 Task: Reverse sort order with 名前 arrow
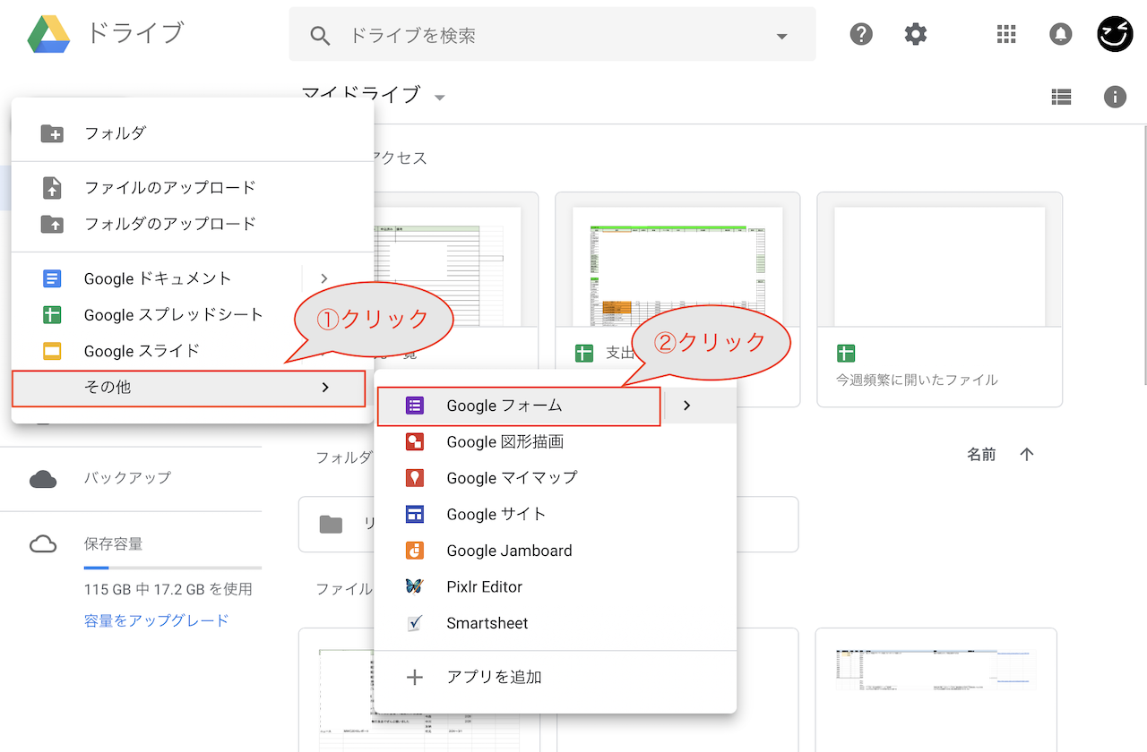point(1027,455)
